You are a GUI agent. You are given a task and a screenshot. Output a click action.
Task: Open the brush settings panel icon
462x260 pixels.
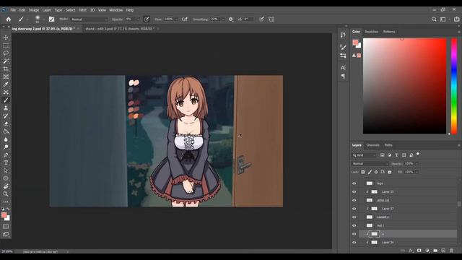point(51,19)
